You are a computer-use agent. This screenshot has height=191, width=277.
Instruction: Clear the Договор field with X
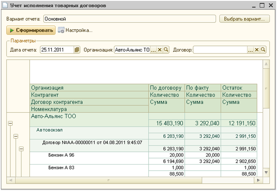(x=257, y=50)
